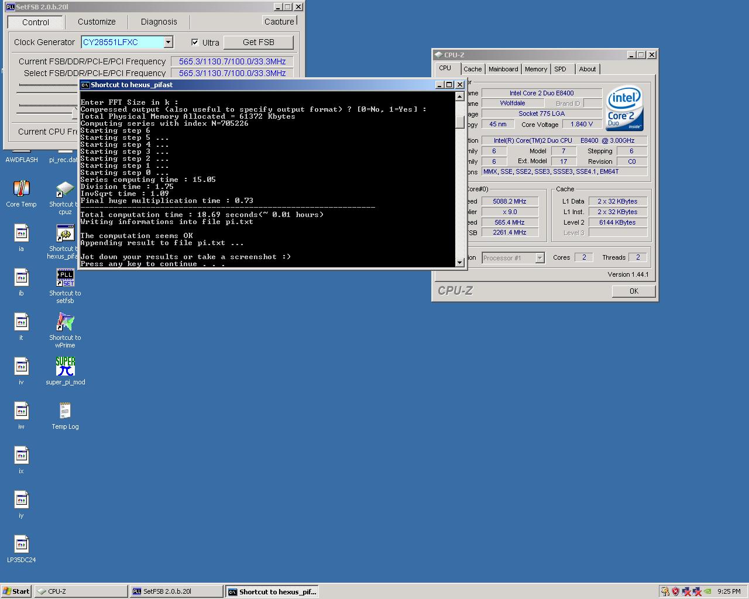Open the SetFSB title bar icon menu
Viewport: 749px width, 599px height.
point(10,7)
